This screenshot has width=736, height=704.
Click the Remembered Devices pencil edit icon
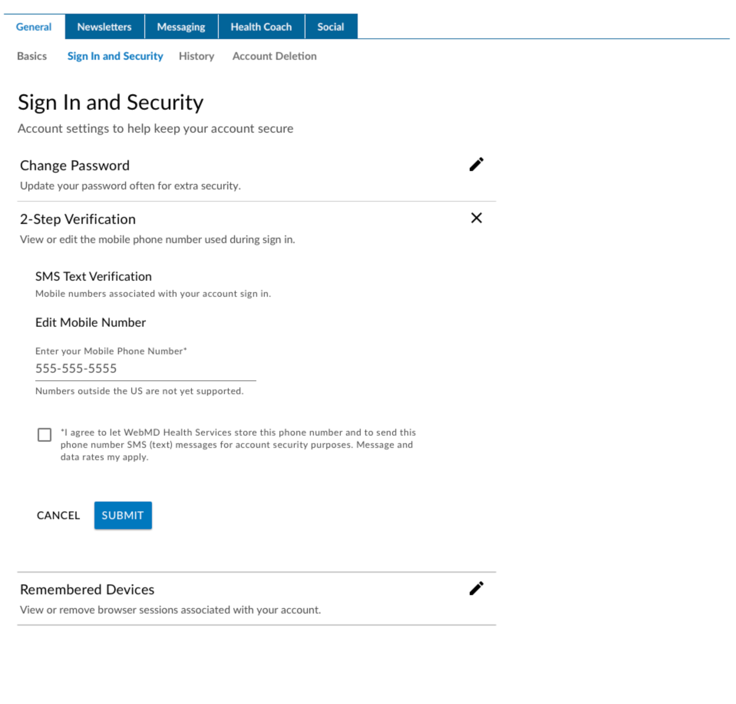(x=476, y=588)
